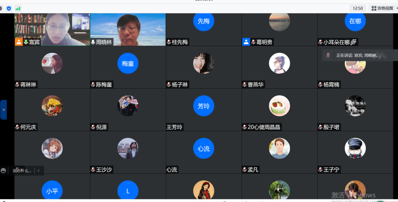
Task: Open the emoji reaction smiley icon
Action: pos(3,171)
